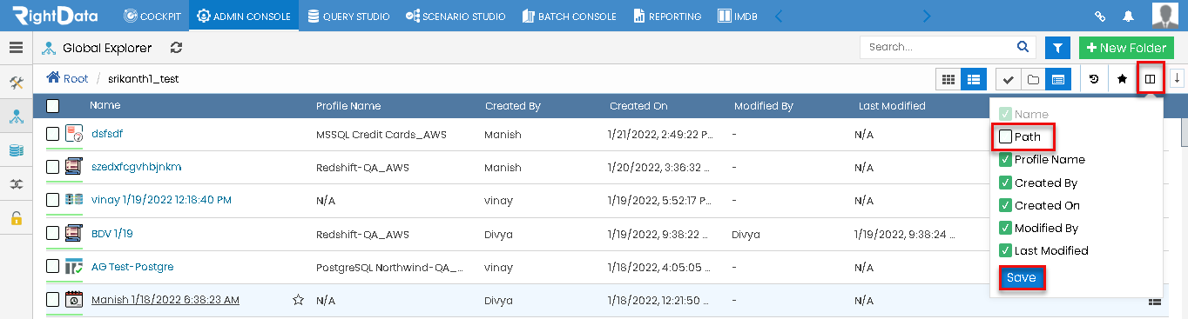Open the BATCH CONSOLE tab
This screenshot has height=319, width=1188.
pyautogui.click(x=569, y=16)
